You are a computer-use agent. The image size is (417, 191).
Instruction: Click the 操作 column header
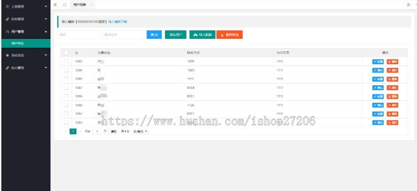[385, 53]
